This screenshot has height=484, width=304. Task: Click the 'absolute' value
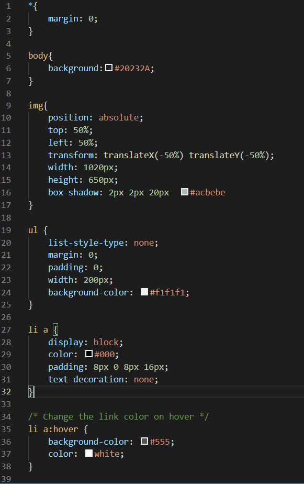click(119, 118)
